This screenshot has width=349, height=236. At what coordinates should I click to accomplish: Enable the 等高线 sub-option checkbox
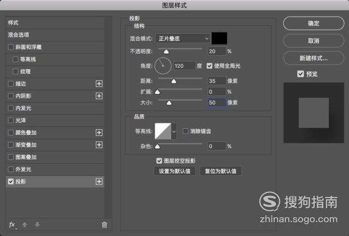[x=15, y=59]
